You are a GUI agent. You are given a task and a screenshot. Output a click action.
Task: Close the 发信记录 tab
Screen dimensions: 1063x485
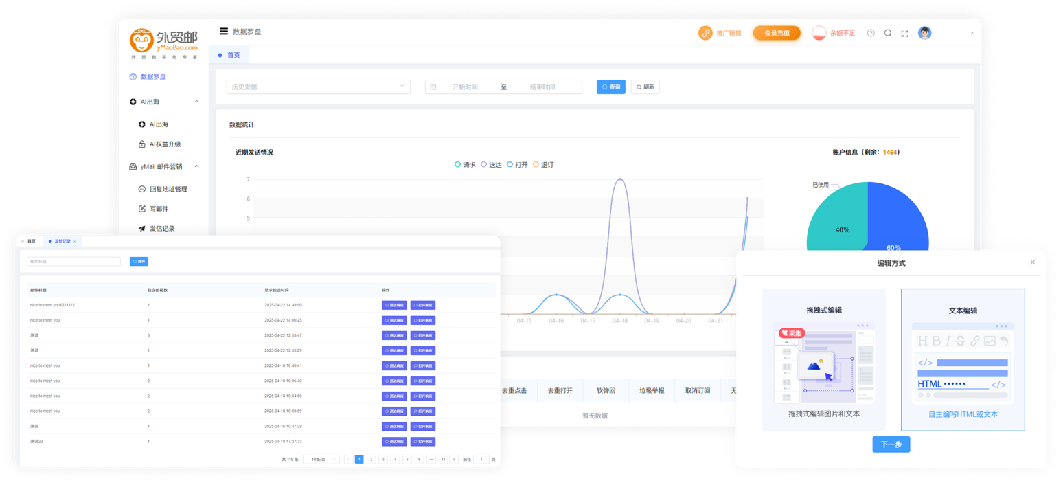[x=74, y=241]
